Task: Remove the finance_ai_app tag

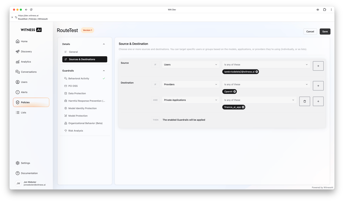Action: [243, 107]
